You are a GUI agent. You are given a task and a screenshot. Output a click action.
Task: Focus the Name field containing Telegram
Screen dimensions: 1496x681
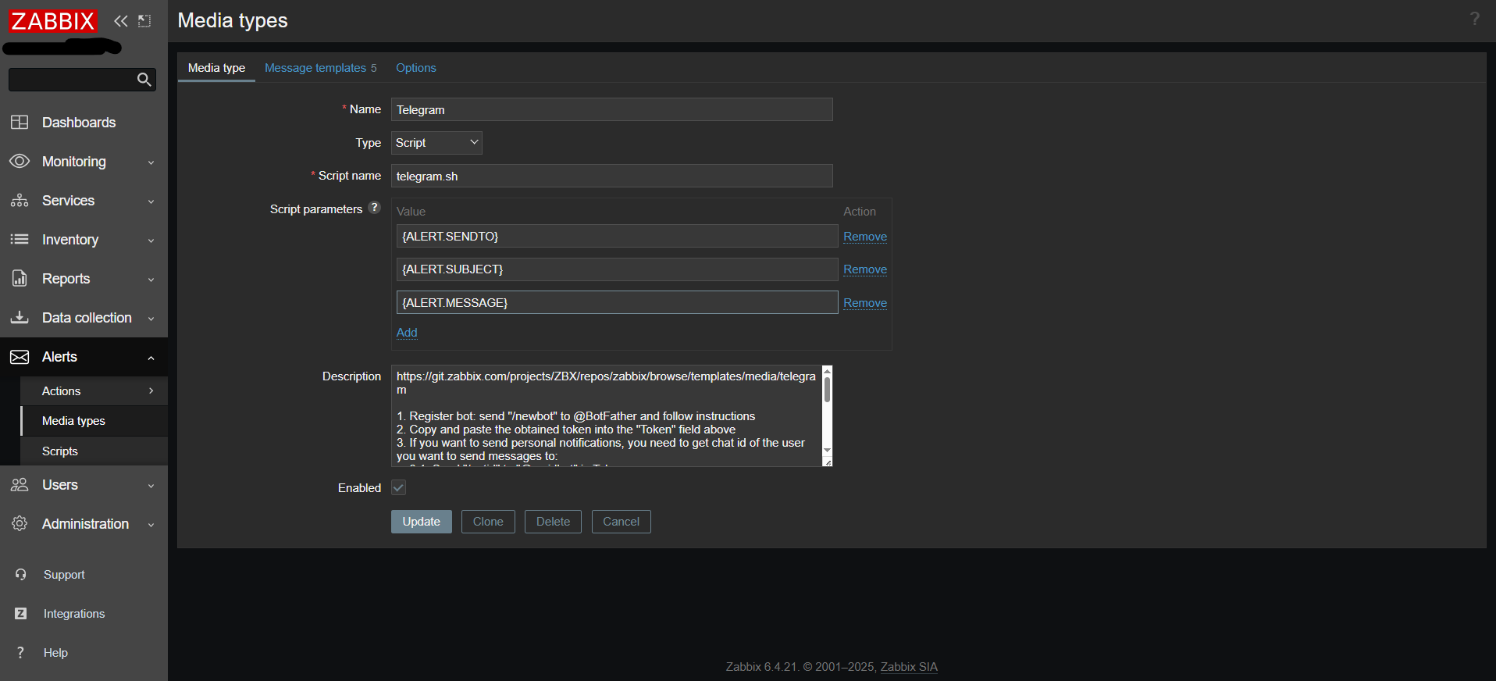612,109
